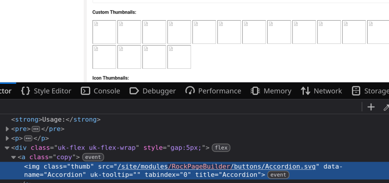Click the Debugger panel icon
The width and height of the screenshot is (389, 183).
pyautogui.click(x=134, y=91)
